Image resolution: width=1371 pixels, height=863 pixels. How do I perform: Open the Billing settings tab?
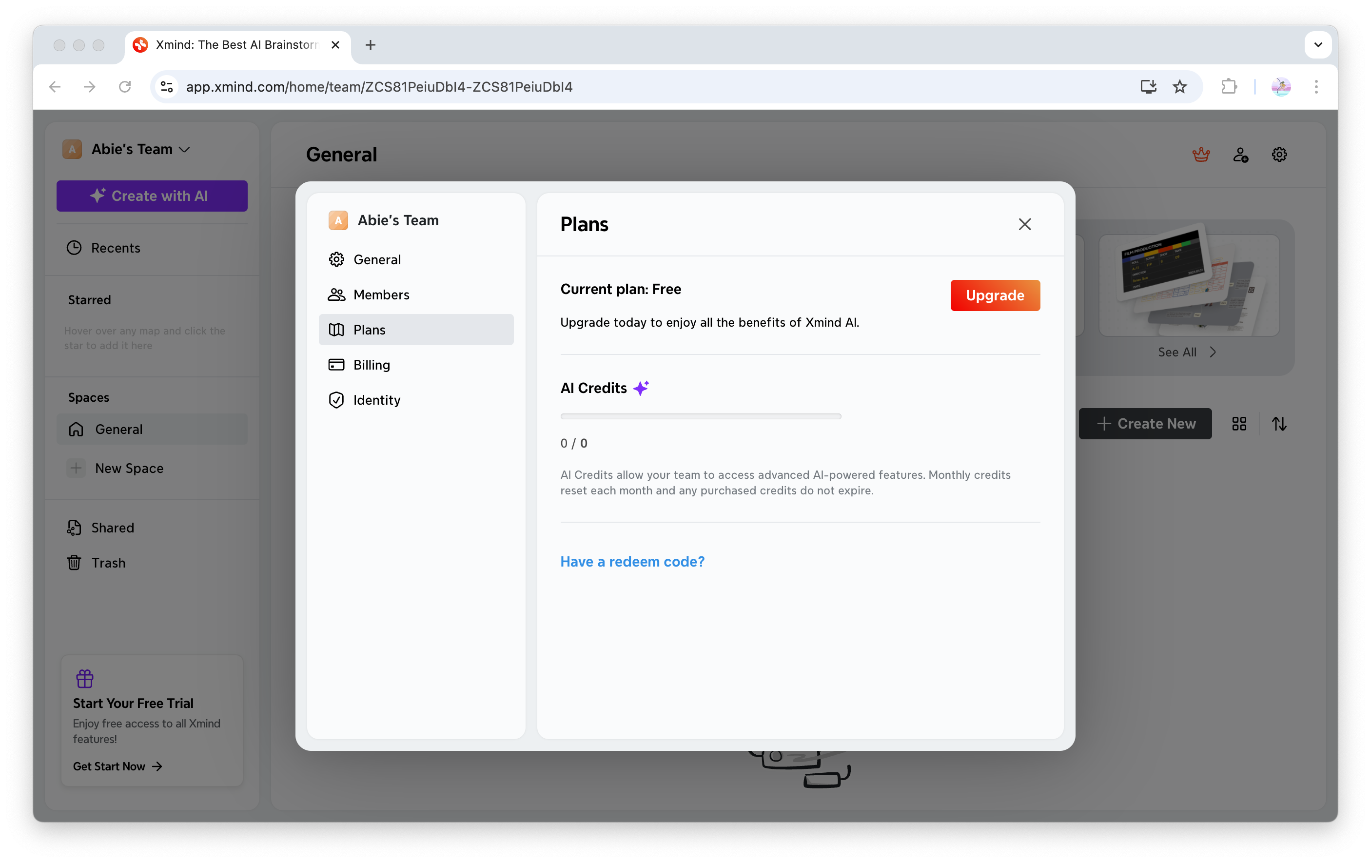tap(415, 365)
